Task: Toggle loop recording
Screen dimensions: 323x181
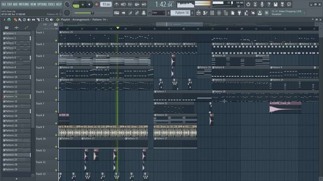Action: 144,5
